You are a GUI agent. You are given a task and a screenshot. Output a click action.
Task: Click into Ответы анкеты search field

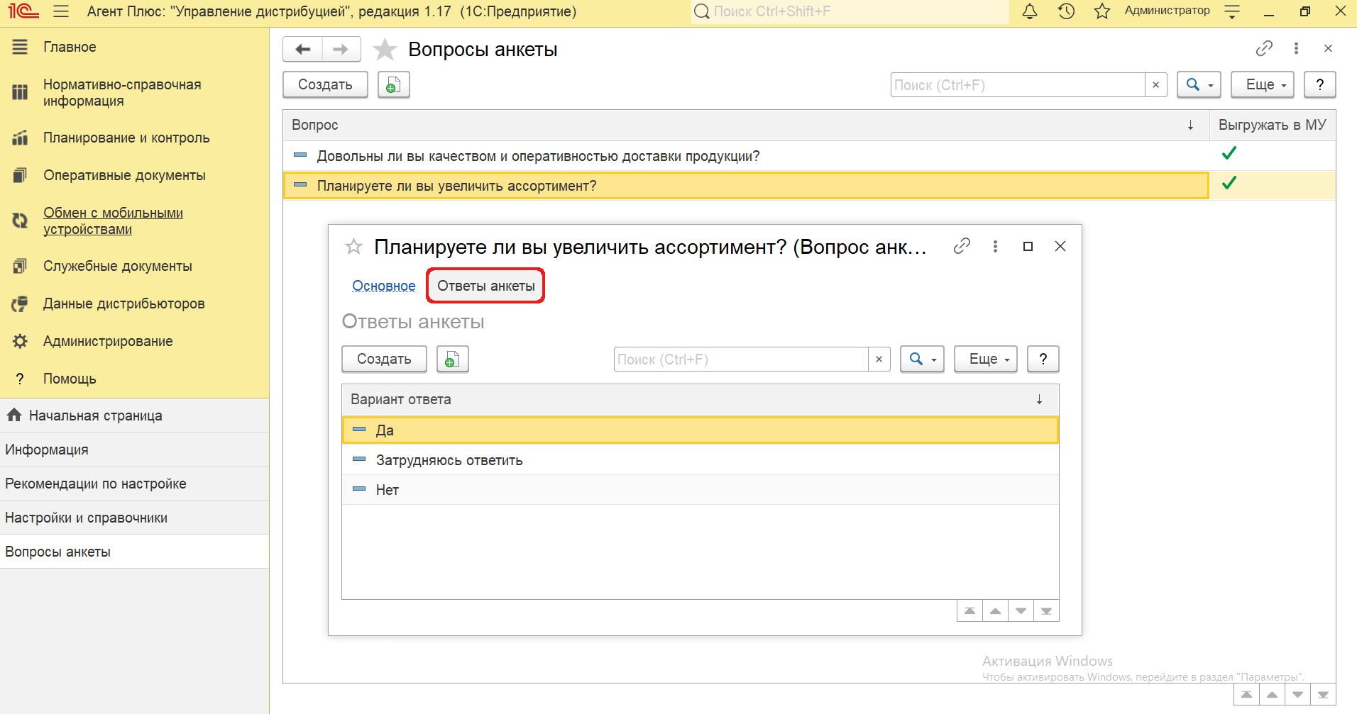[741, 359]
